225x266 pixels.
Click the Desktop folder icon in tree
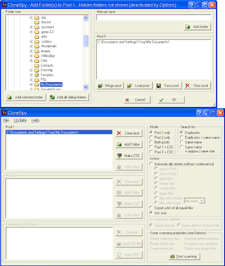pos(37,70)
